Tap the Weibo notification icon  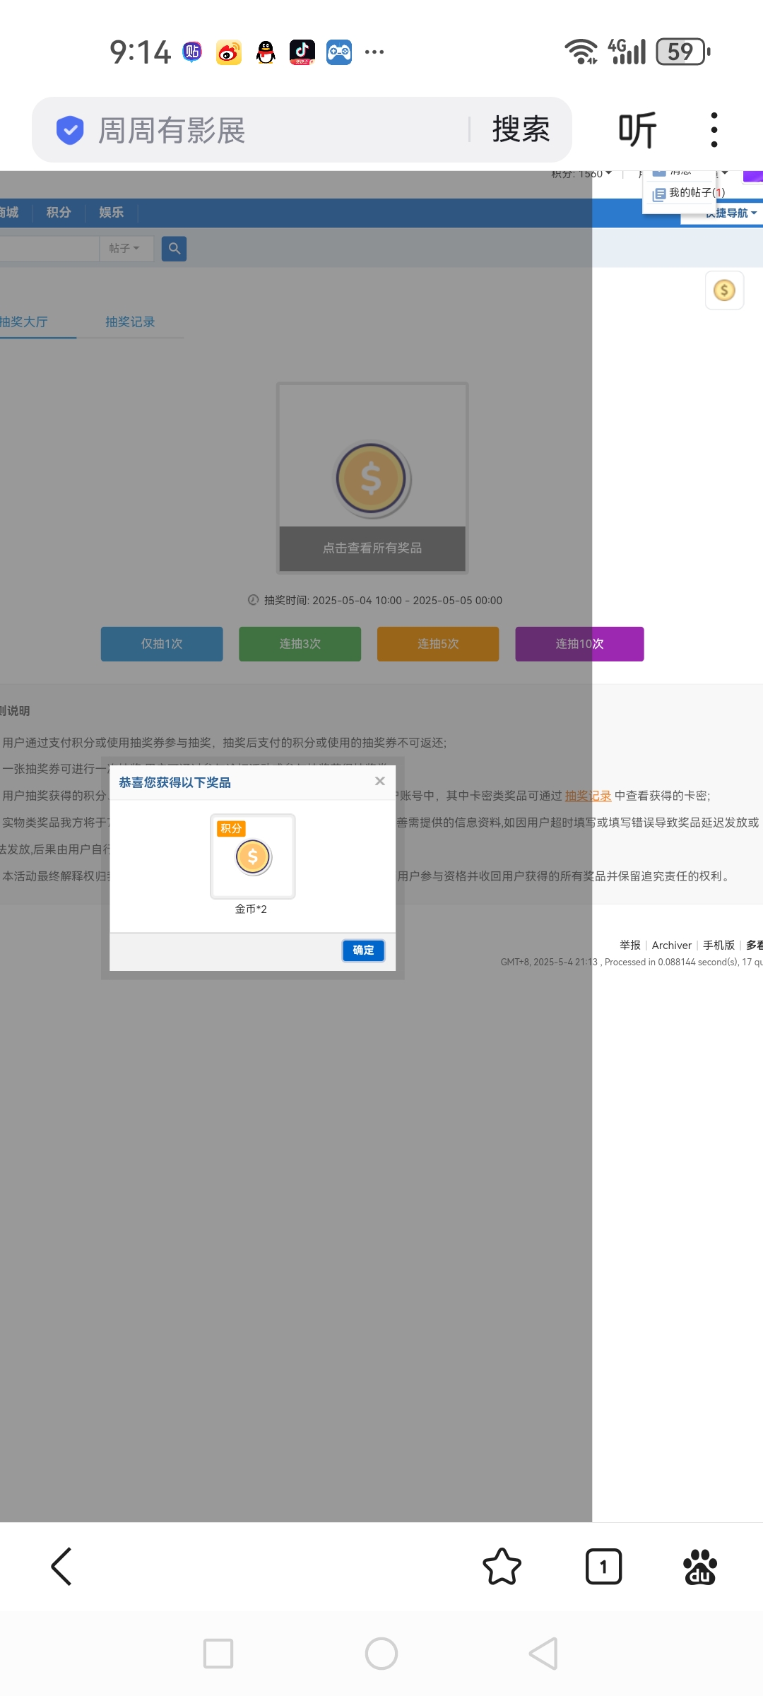pyautogui.click(x=228, y=52)
